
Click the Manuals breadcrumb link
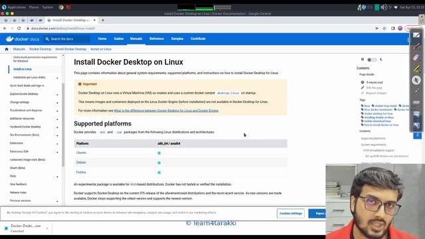coord(19,49)
